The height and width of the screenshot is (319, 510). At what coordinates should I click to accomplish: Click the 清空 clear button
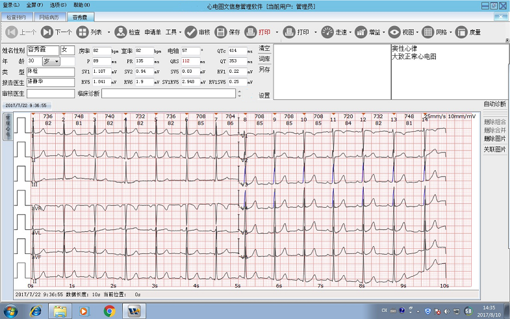coord(264,49)
